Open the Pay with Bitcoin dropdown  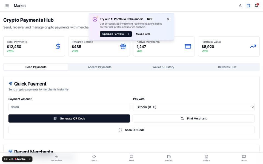click(194, 107)
